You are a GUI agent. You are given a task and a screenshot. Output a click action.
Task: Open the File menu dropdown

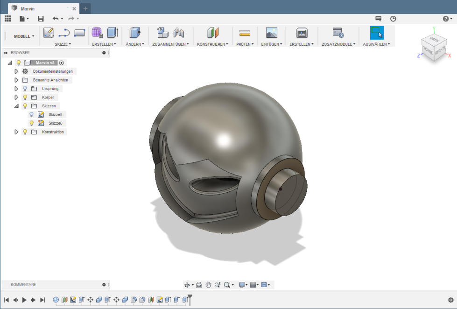tap(24, 19)
